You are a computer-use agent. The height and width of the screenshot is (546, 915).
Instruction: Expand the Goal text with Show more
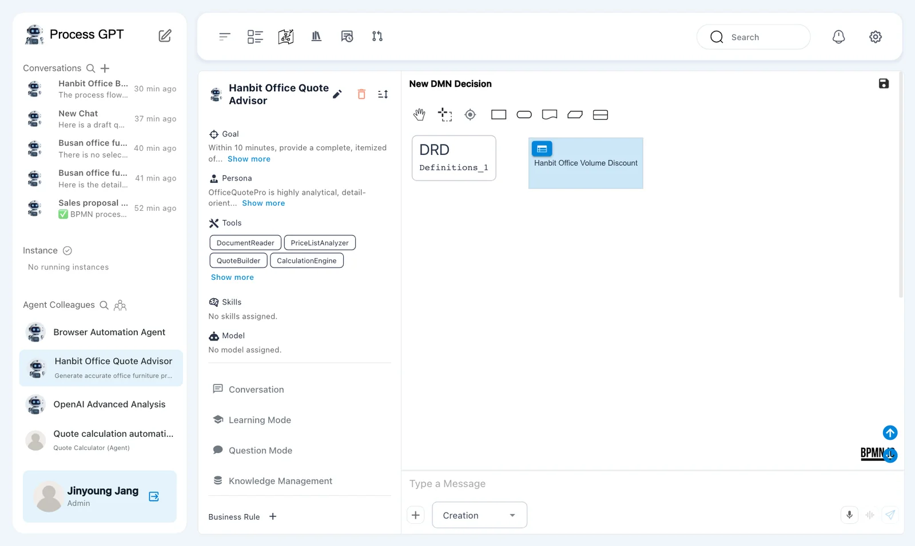(x=249, y=159)
